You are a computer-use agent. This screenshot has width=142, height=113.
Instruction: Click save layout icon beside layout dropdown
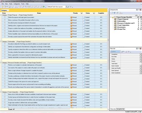68,7
